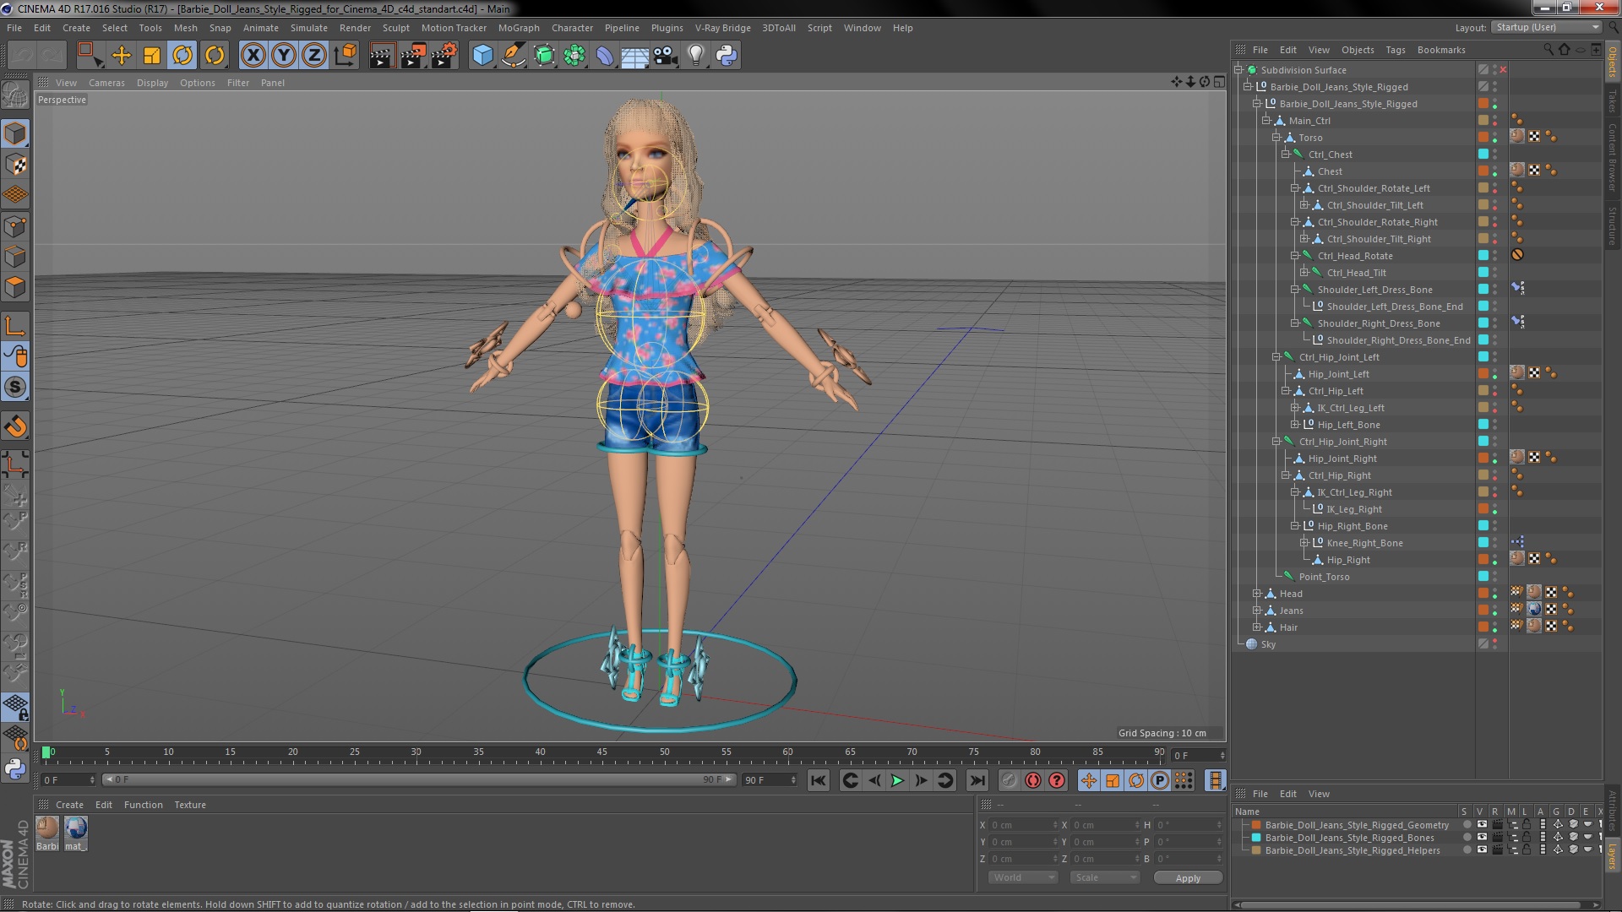This screenshot has width=1622, height=912.
Task: Open the Deformer objects icon
Action: (605, 56)
